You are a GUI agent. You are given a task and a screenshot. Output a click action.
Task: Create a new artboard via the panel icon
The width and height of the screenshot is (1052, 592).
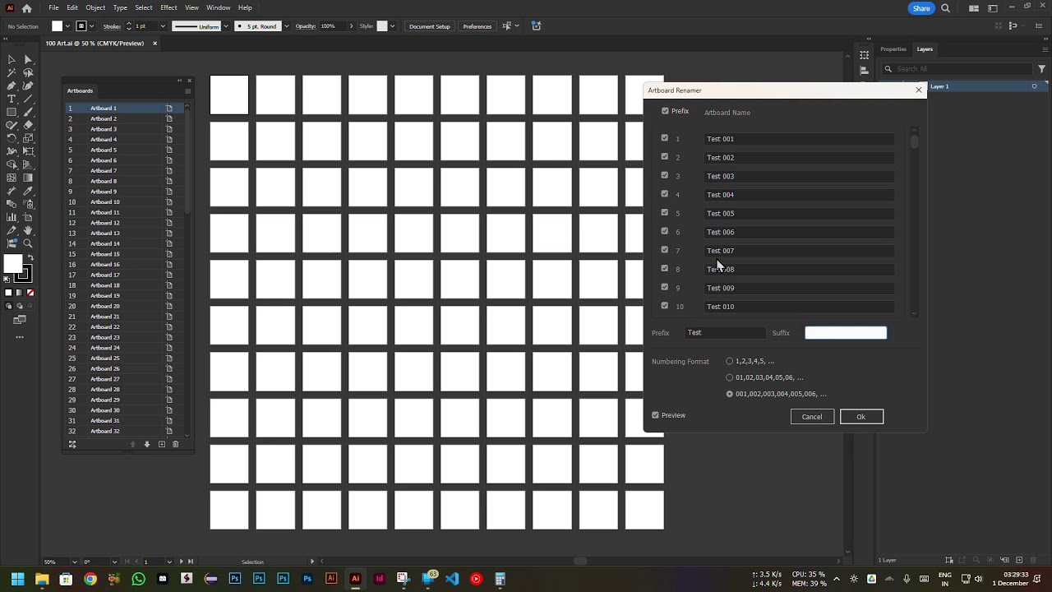pyautogui.click(x=161, y=444)
